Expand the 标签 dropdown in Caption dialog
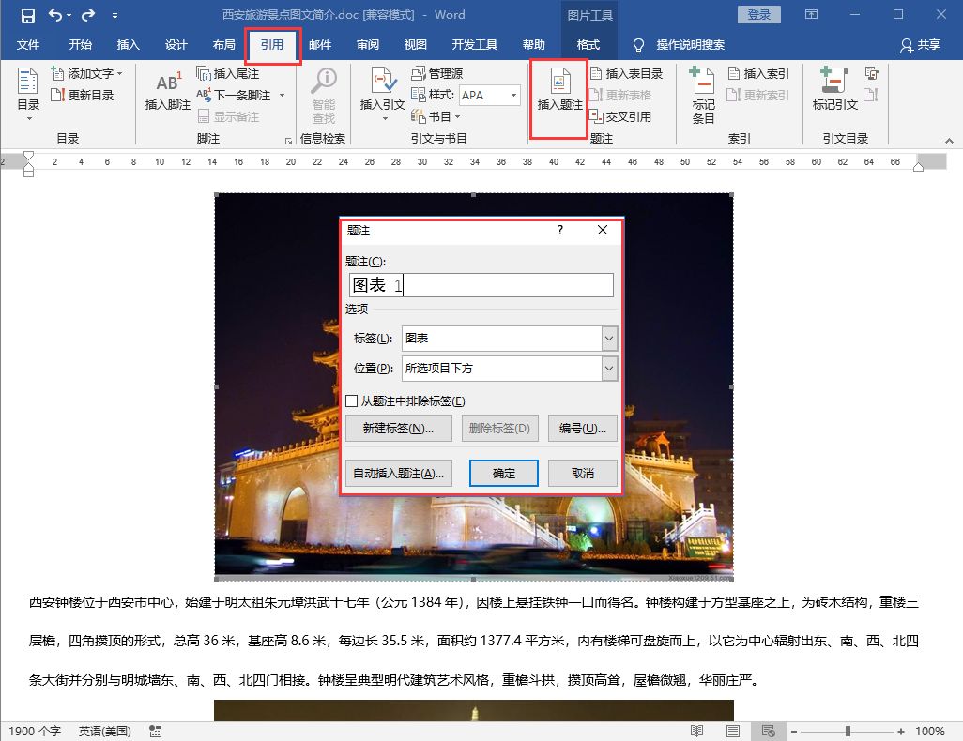 click(608, 338)
